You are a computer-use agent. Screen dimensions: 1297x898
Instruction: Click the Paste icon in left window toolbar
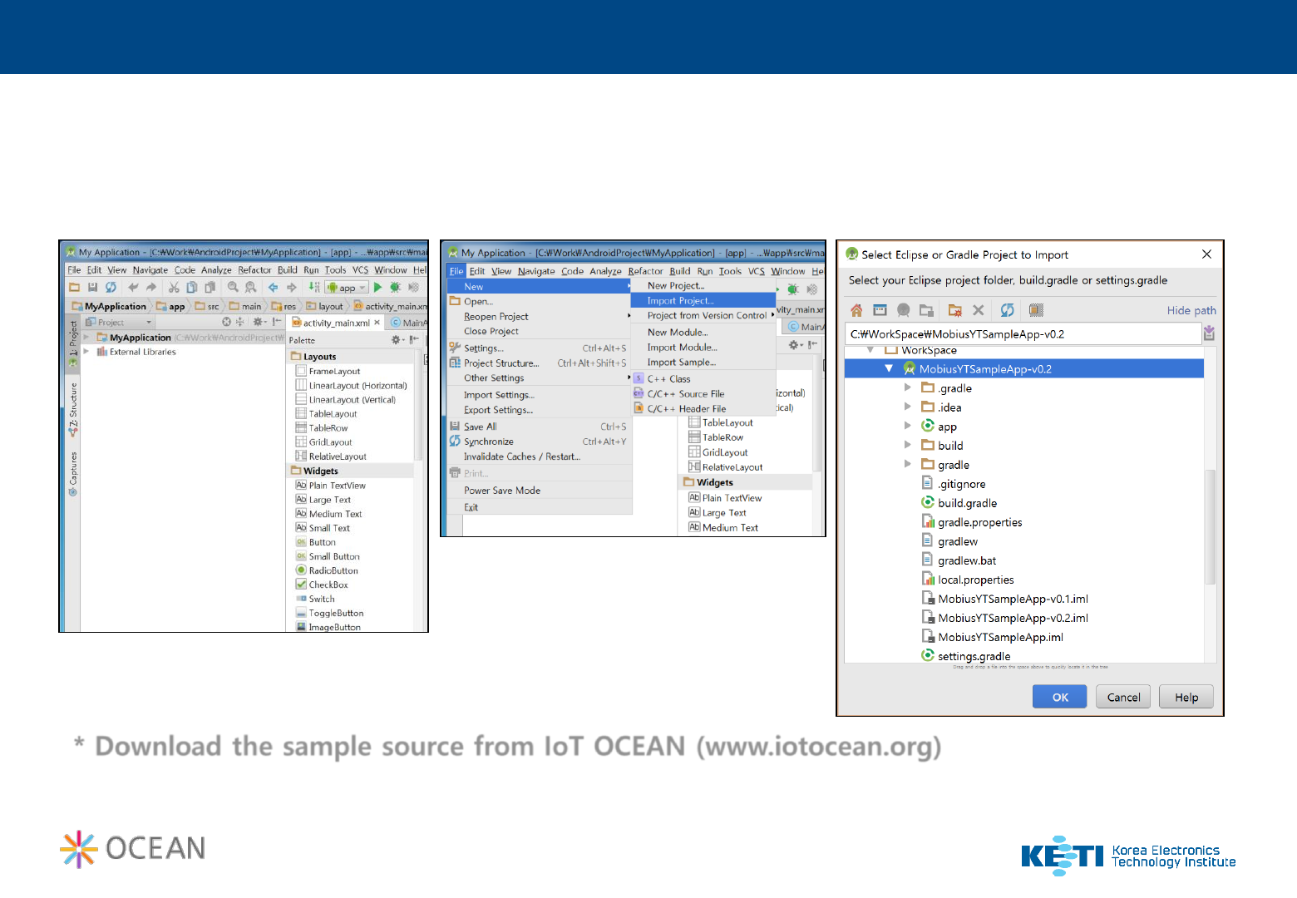(210, 288)
